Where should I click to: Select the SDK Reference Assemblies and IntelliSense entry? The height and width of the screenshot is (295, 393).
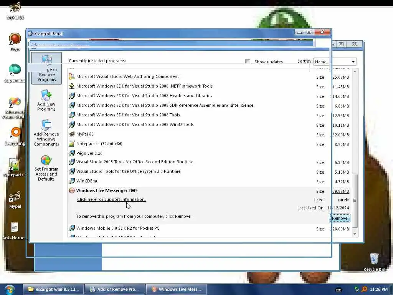click(x=209, y=105)
